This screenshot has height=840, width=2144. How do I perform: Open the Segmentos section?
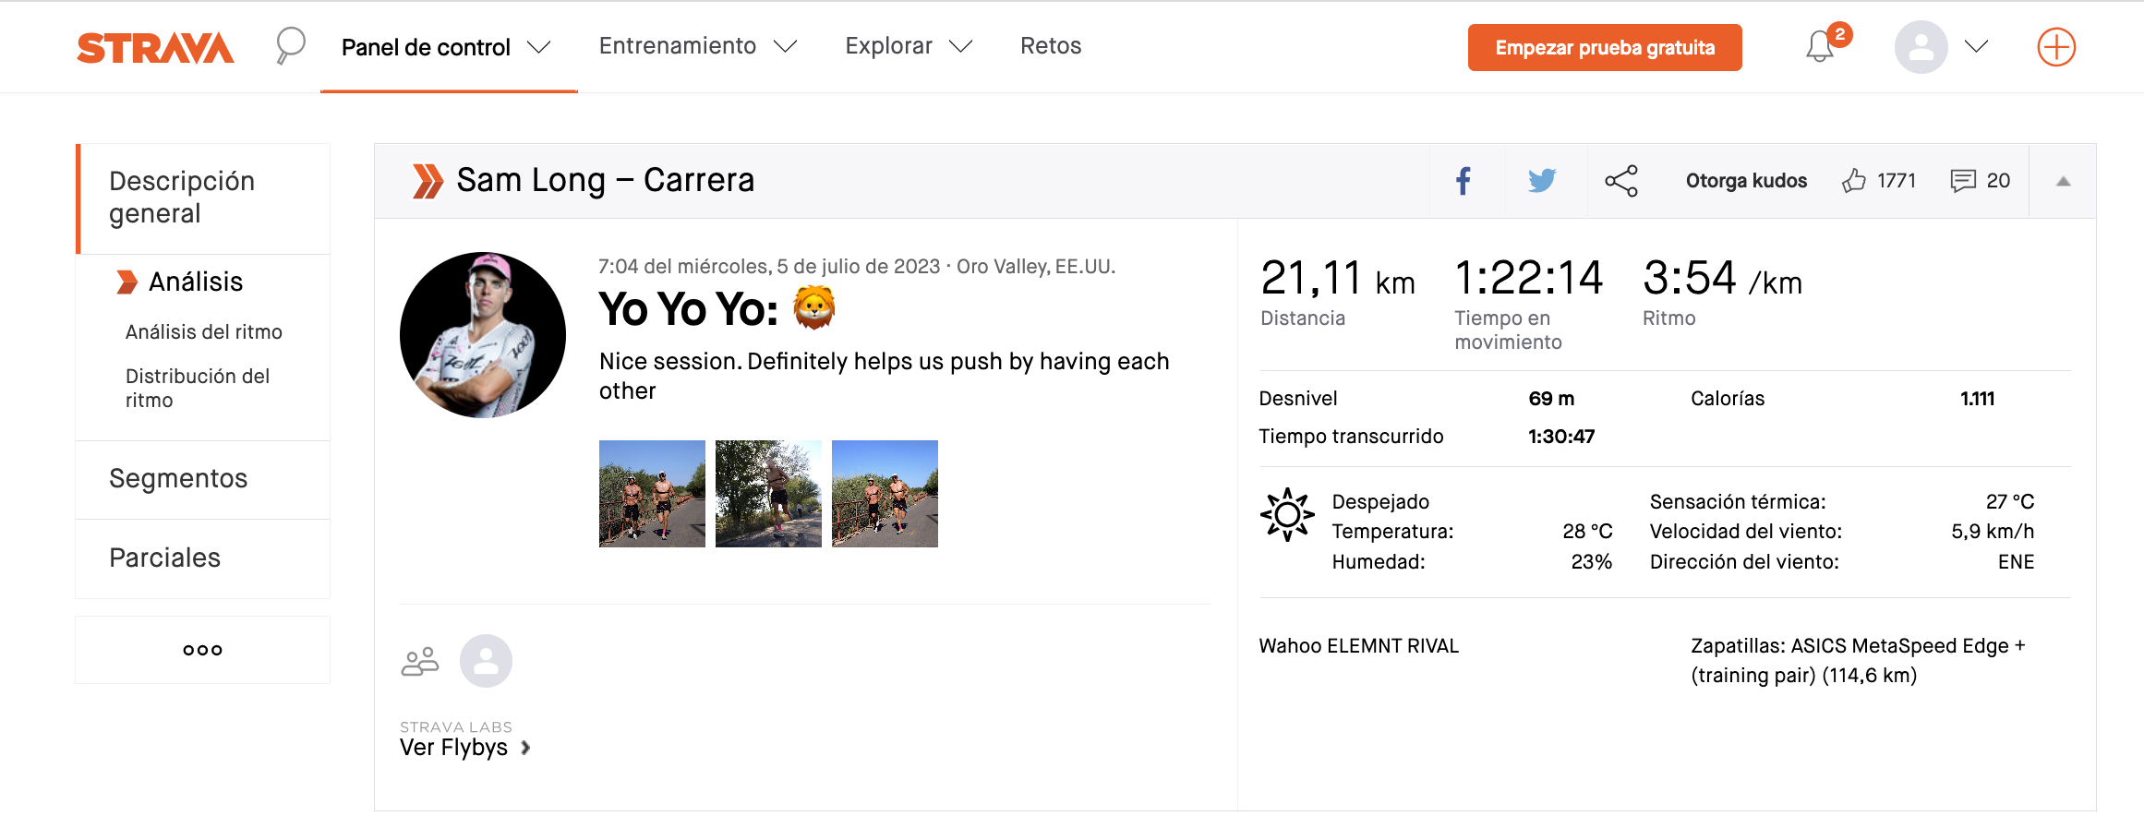(x=204, y=479)
